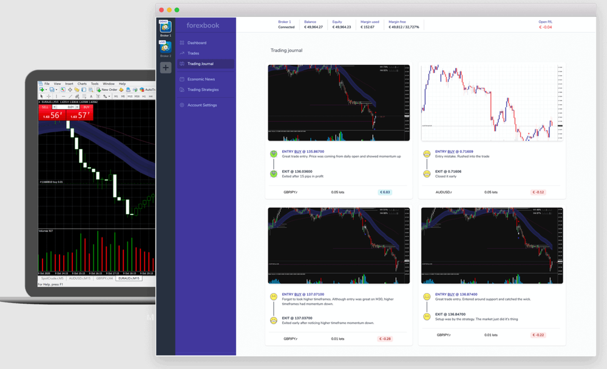
Task: Switch to EURAUD.r,M15 chart tab
Action: click(x=129, y=278)
